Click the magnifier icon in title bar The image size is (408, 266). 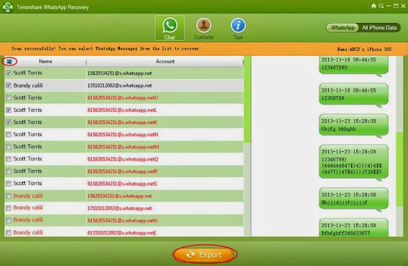click(x=381, y=6)
